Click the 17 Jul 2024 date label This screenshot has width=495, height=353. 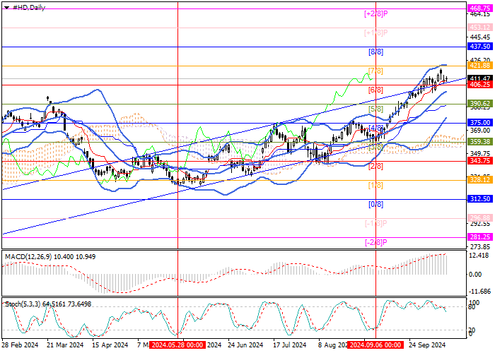[x=290, y=345]
